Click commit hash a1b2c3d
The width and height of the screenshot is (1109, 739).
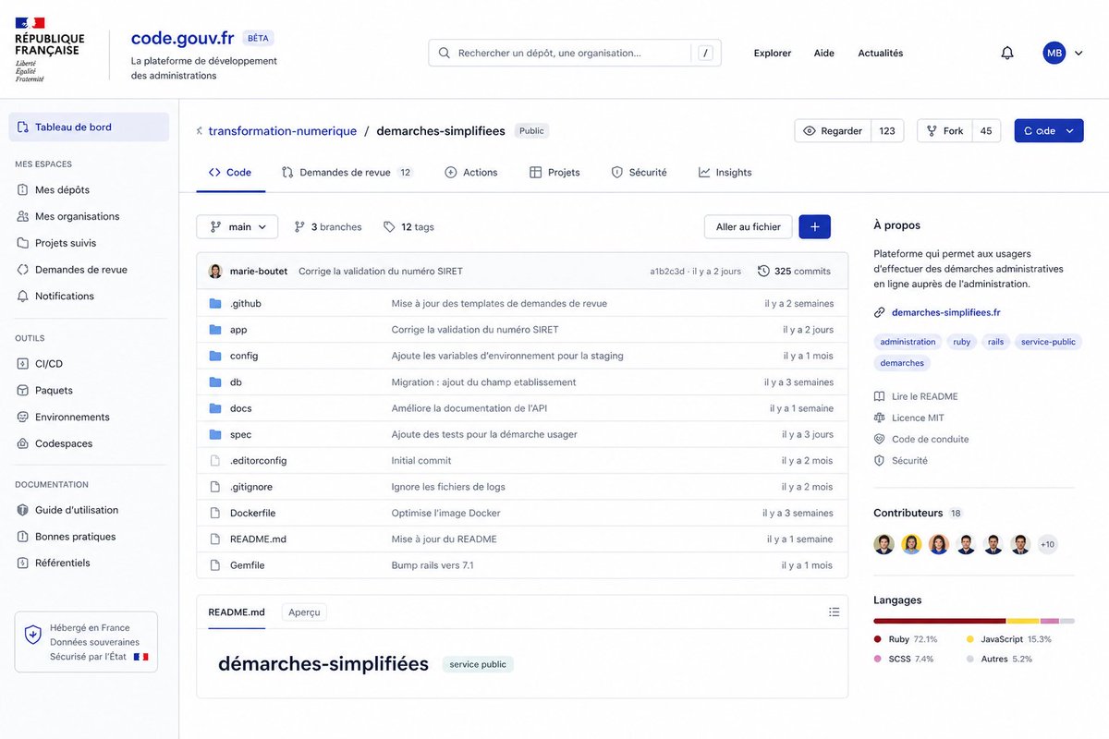[x=667, y=272]
